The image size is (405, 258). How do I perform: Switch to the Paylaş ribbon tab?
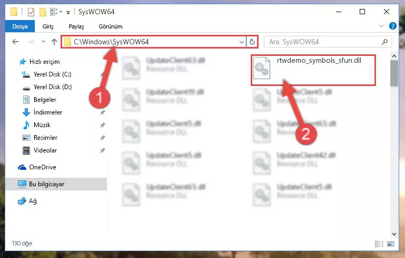pos(76,26)
